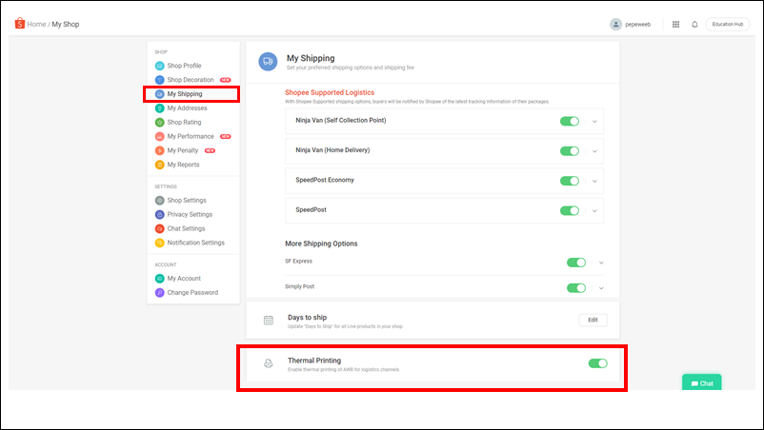
Task: Open the Education Hub button
Action: [x=727, y=24]
